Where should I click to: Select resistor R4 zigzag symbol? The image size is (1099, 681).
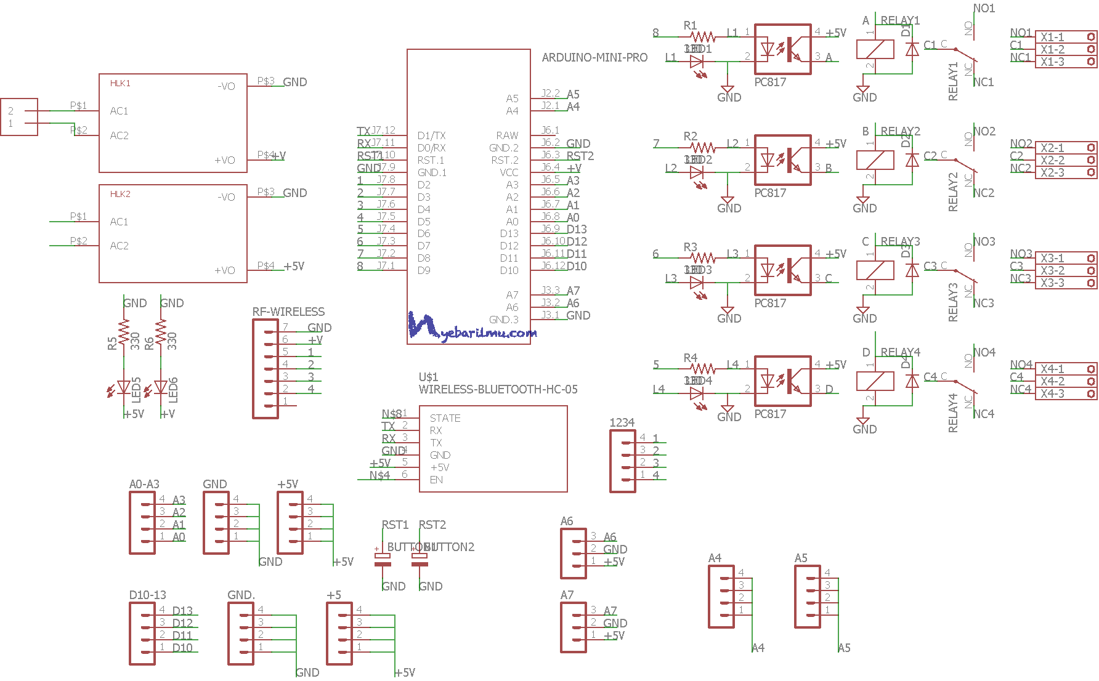point(702,369)
